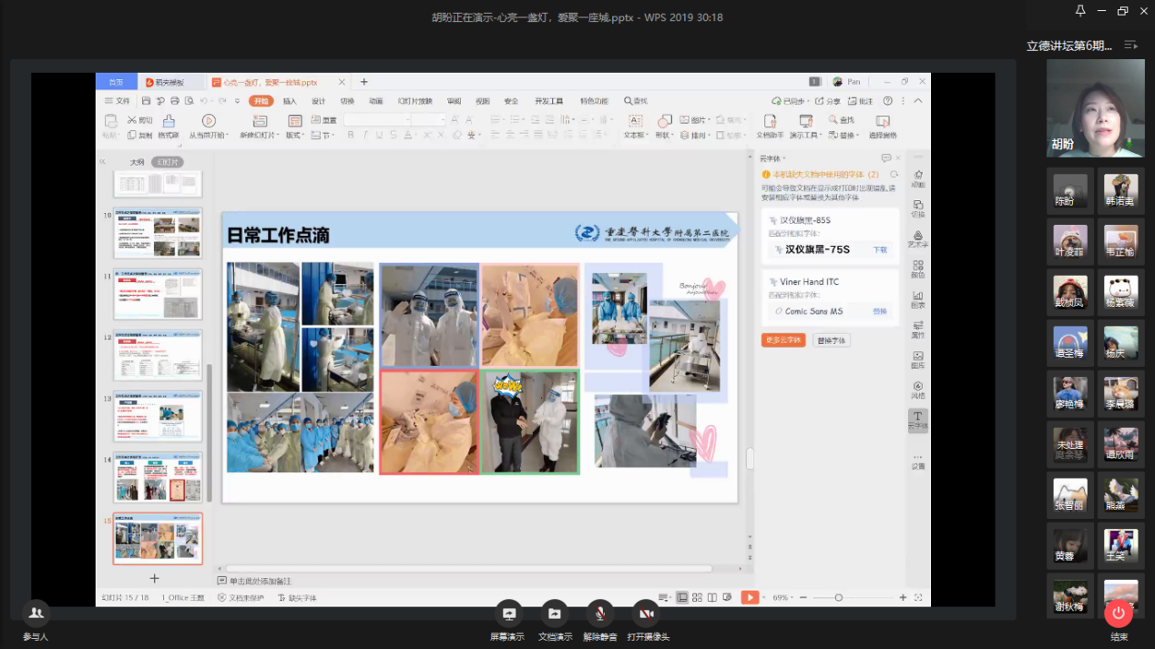Open the 插入 ribbon tab
The width and height of the screenshot is (1155, 649).
coord(290,101)
